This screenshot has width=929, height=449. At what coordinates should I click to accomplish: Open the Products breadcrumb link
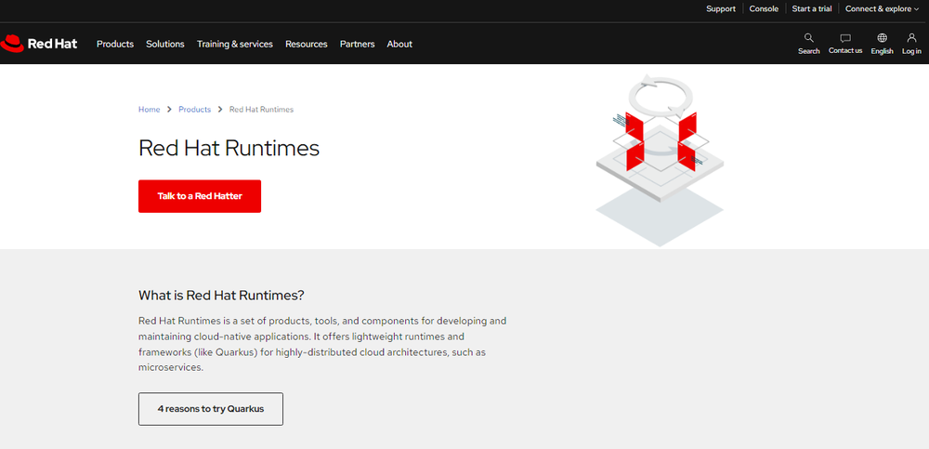coord(194,109)
